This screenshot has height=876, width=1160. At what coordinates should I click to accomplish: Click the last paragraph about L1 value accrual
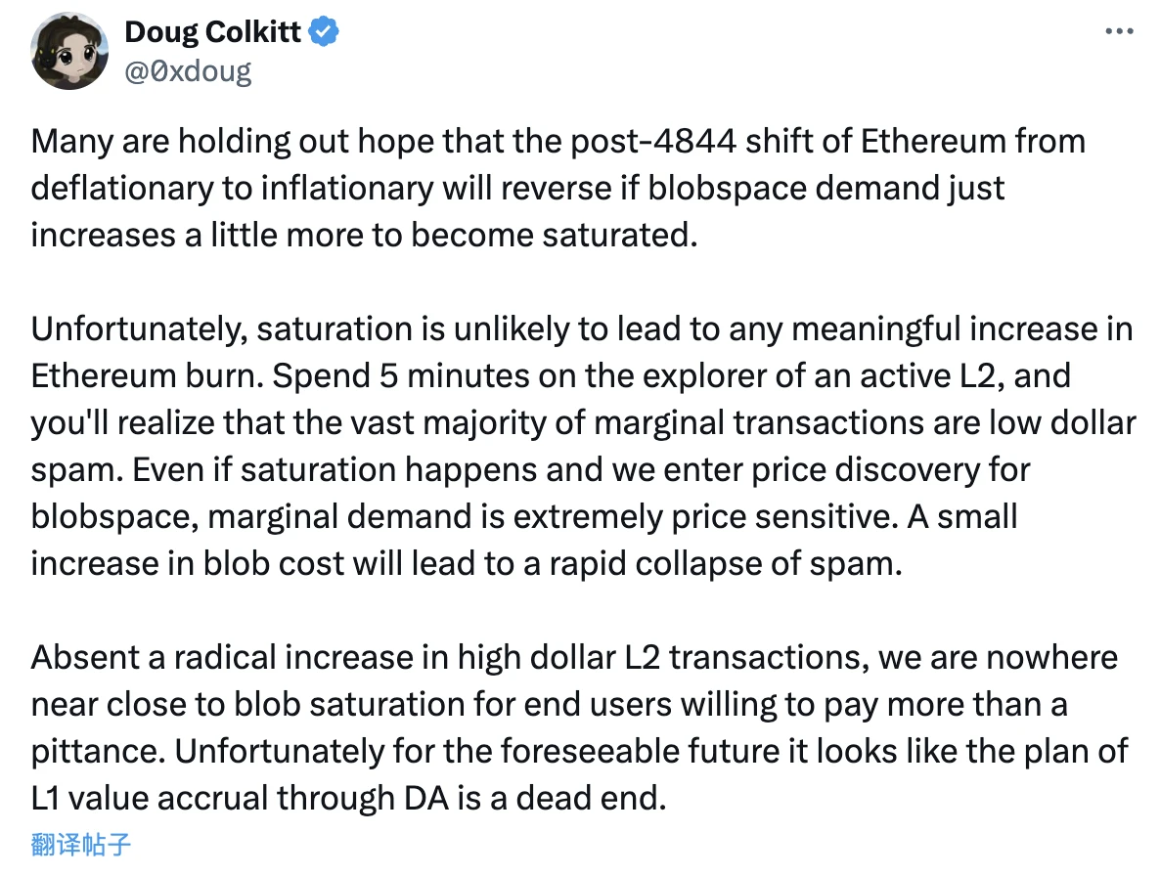(575, 727)
